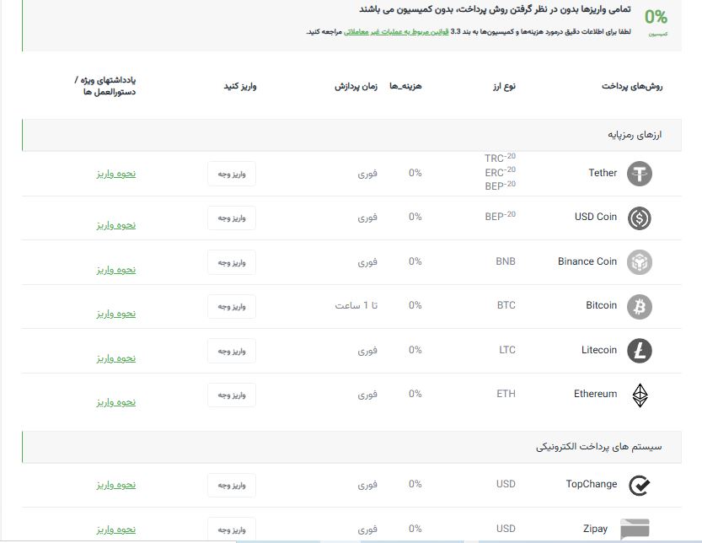This screenshot has width=702, height=543.
Task: Click the ETH currency type cell
Action: 506,394
